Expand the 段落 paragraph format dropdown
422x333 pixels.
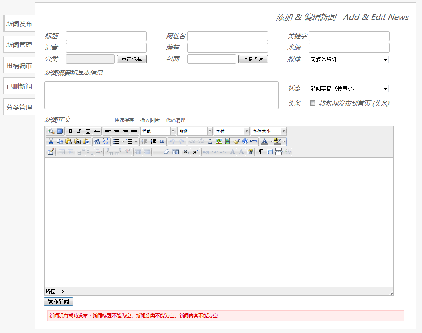coord(195,131)
